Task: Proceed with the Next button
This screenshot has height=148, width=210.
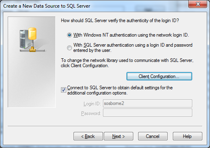Action: point(118,136)
